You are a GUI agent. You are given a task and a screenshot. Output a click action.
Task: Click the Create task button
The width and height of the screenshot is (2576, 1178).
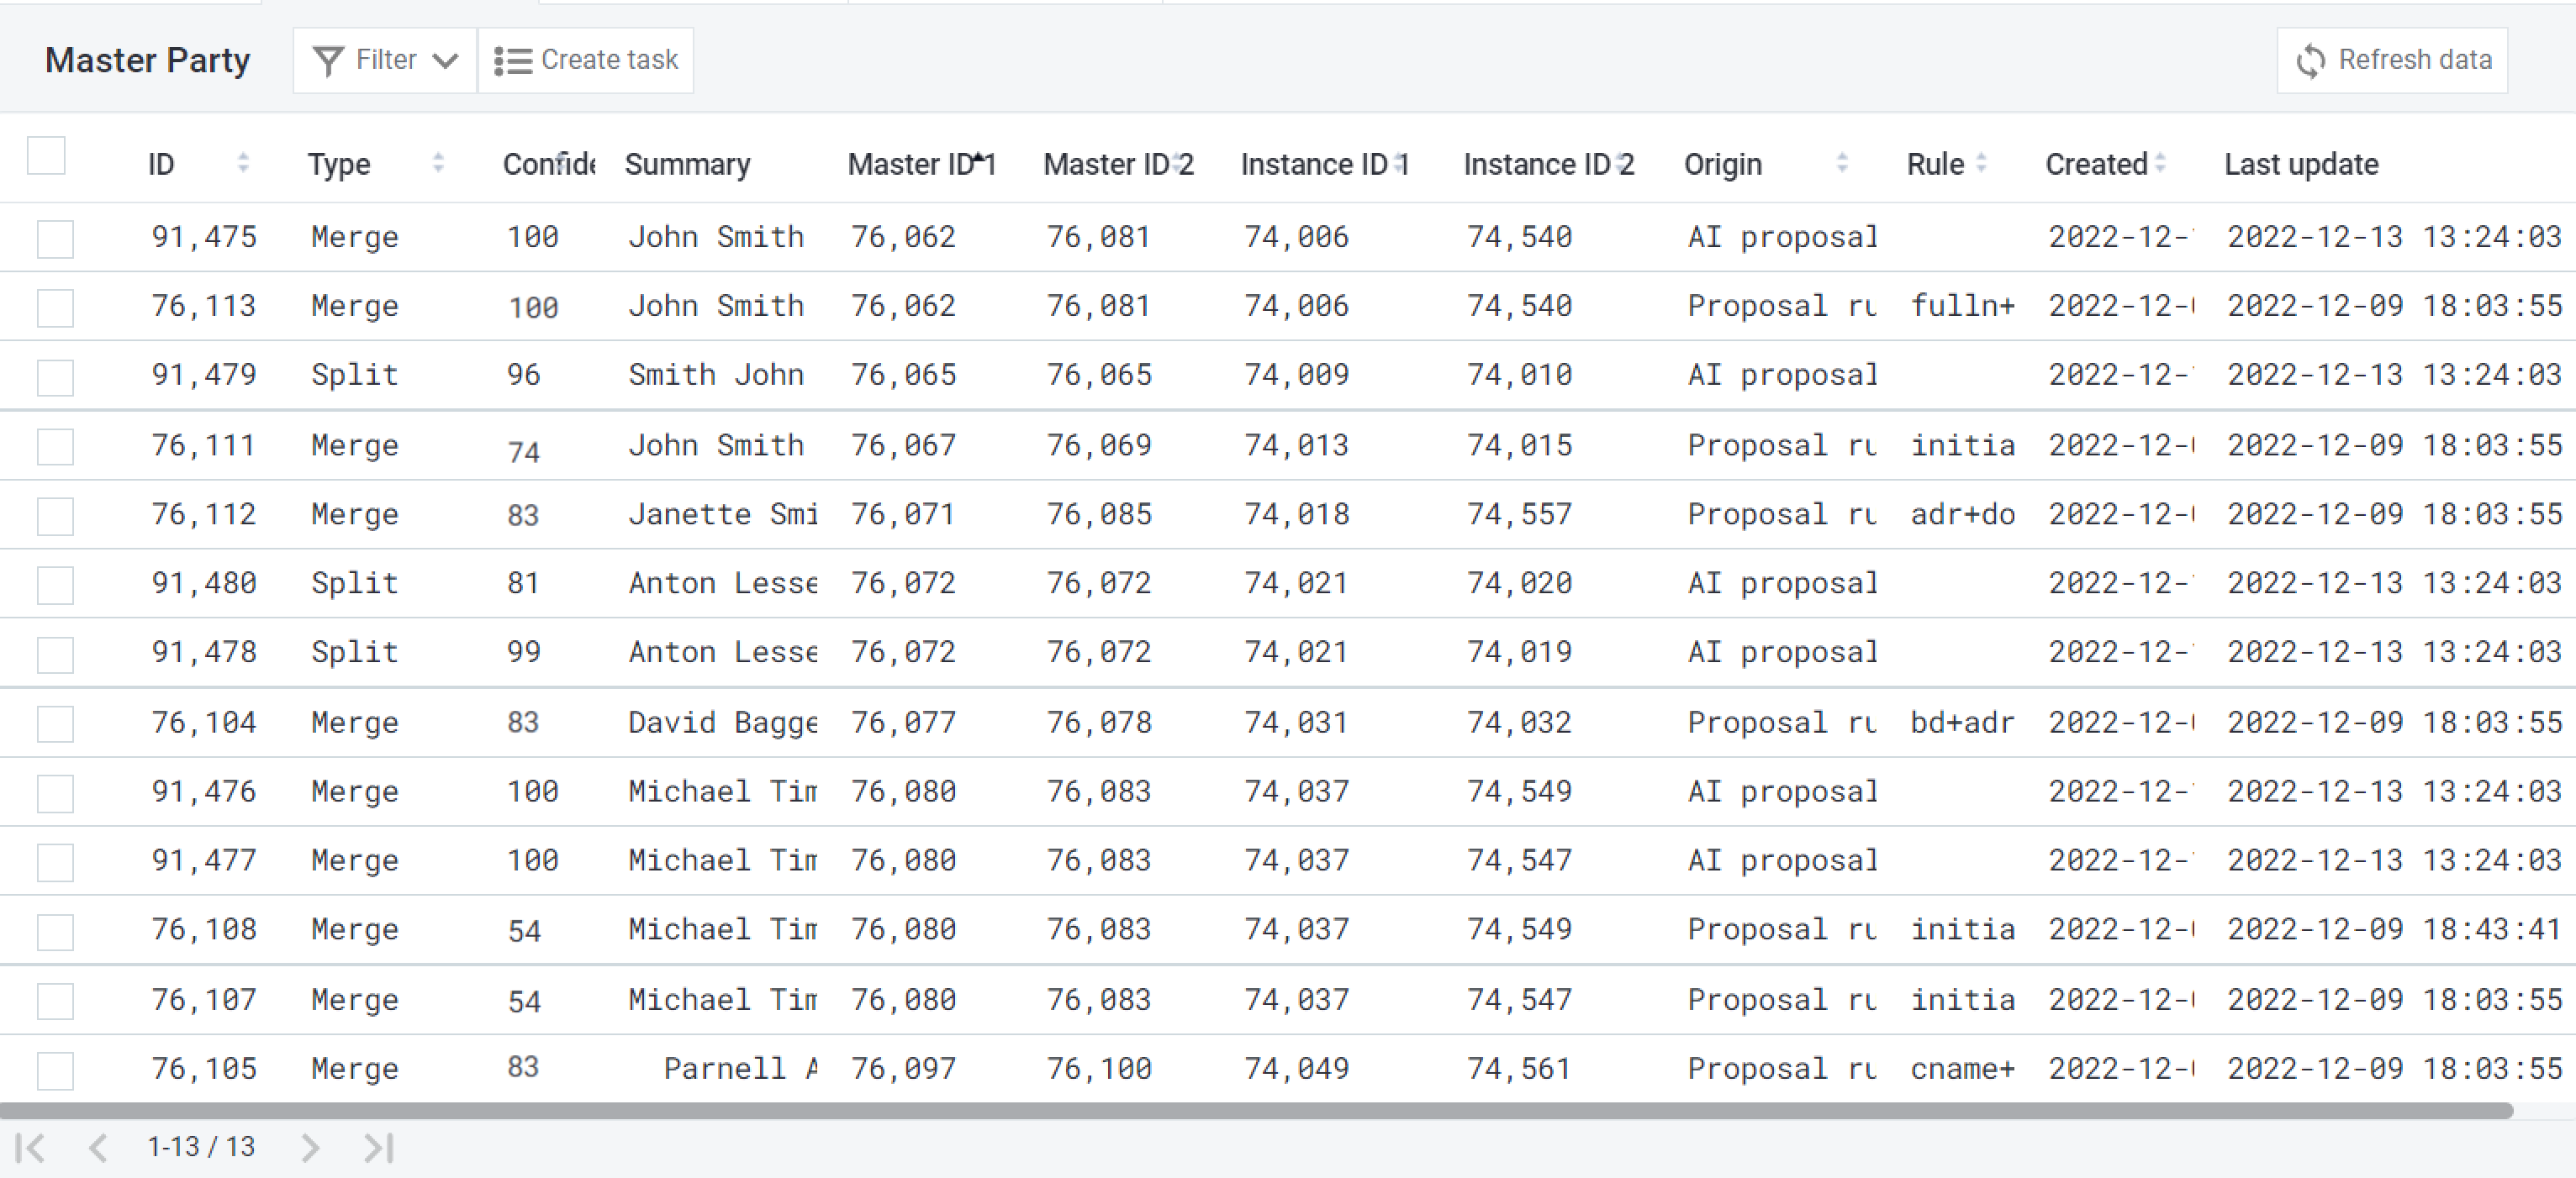click(x=587, y=61)
